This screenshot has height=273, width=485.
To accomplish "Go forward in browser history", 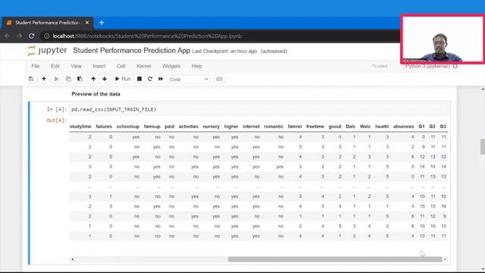I will (19, 36).
